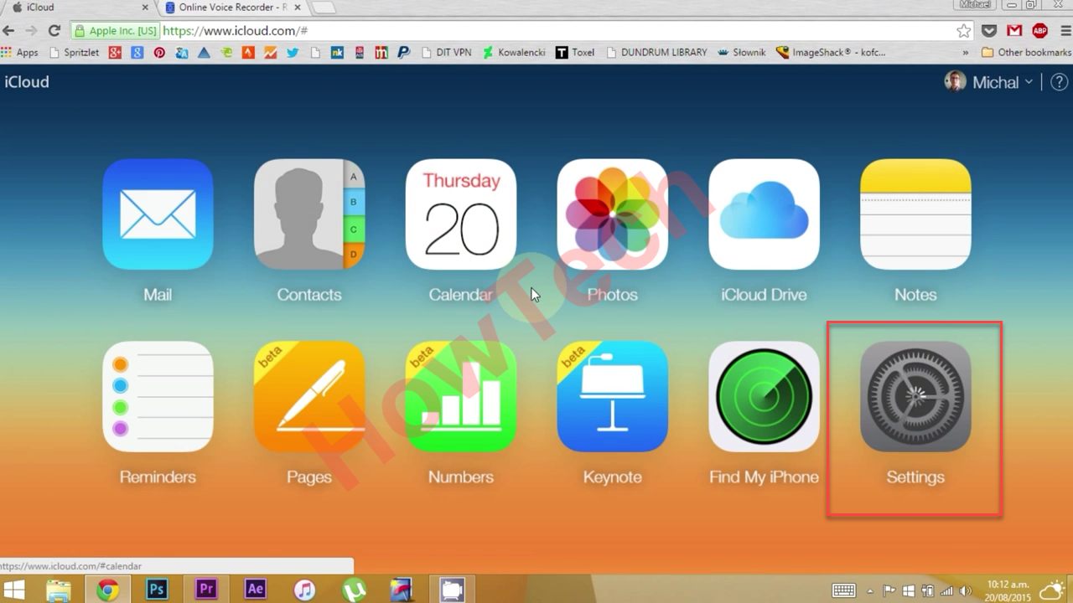Open the Gmail extension icon
This screenshot has width=1073, height=603.
(1014, 31)
